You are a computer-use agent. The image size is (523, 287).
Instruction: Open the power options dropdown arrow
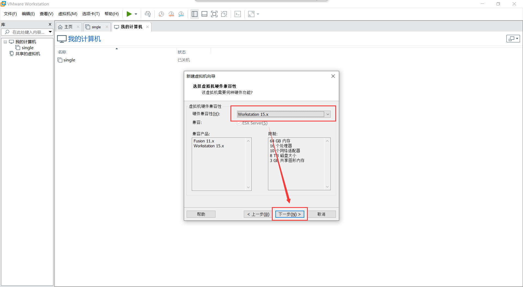[136, 14]
